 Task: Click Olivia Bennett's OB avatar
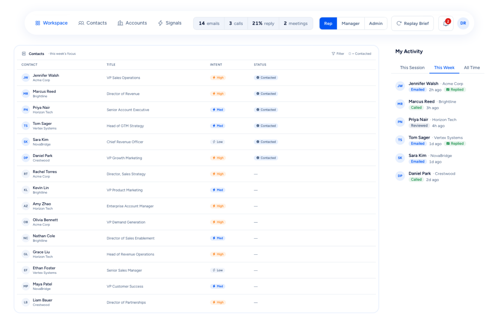[26, 222]
